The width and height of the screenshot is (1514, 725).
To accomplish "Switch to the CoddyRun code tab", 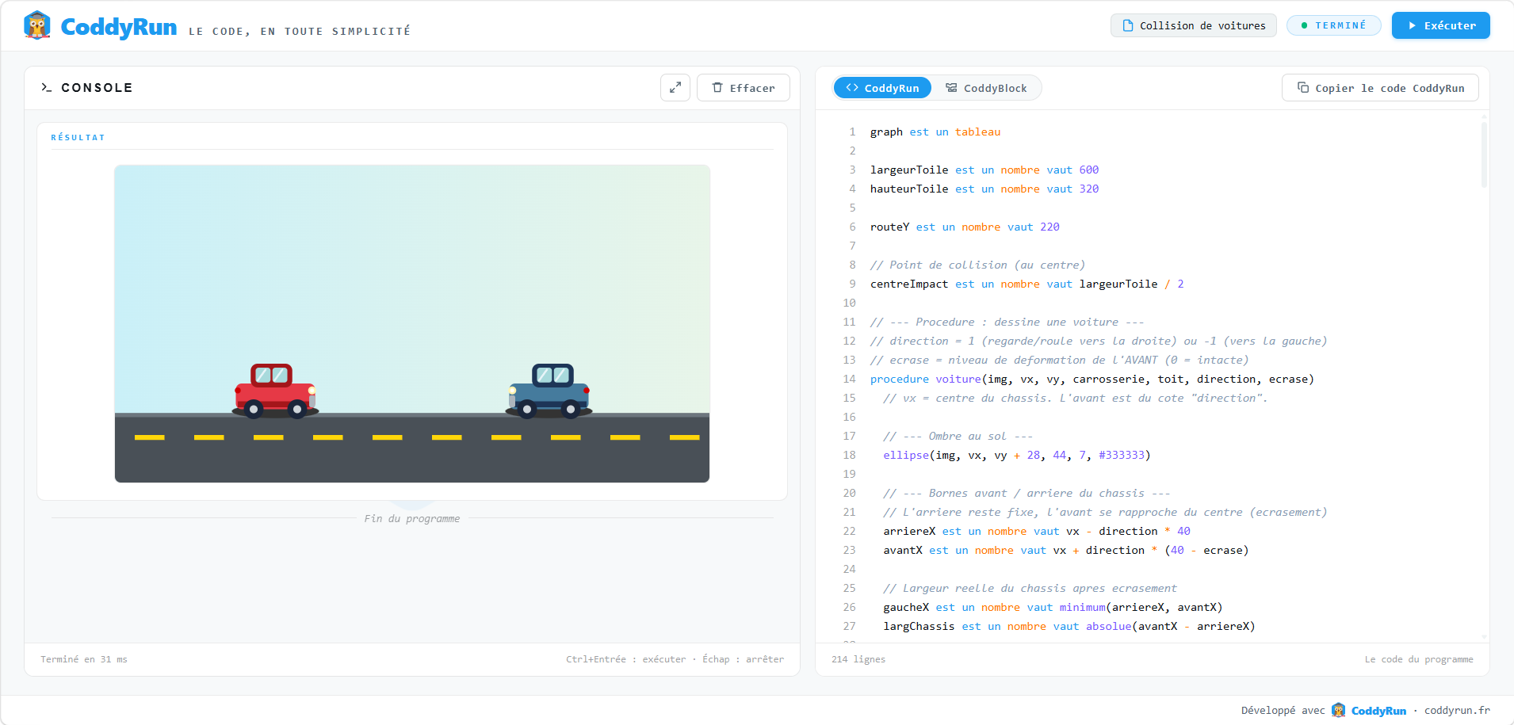I will point(882,88).
